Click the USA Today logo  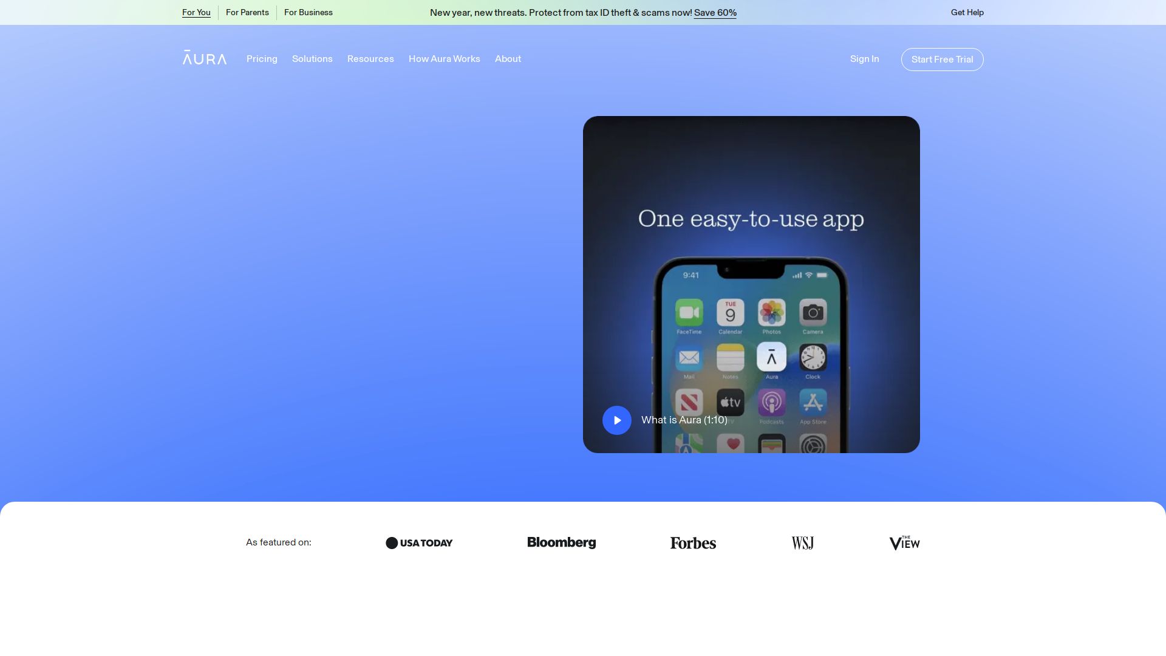(419, 543)
